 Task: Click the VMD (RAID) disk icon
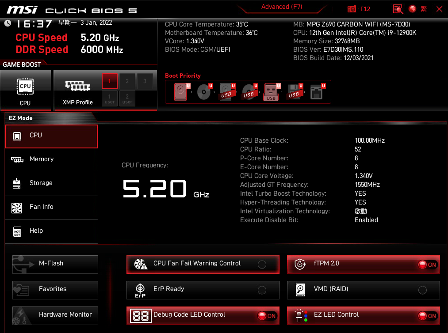[x=300, y=290]
